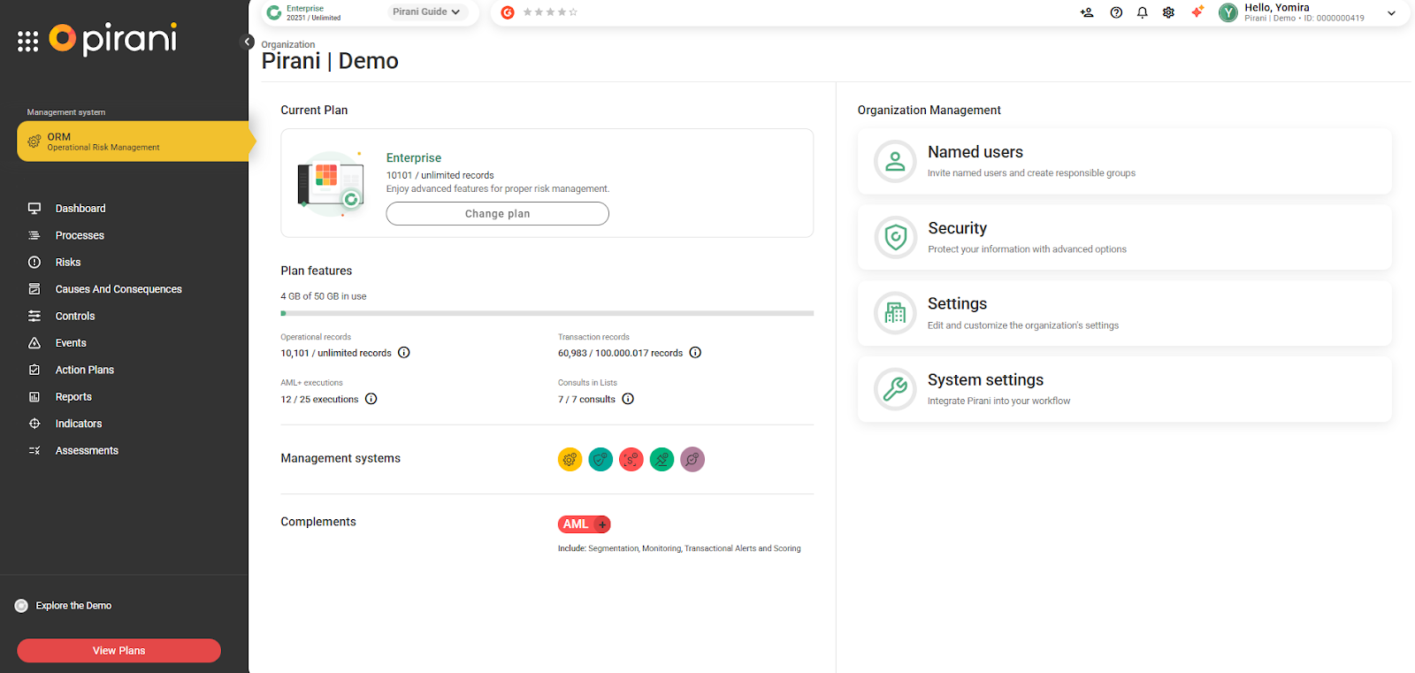The image size is (1415, 673).
Task: Click Explore the Demo
Action: point(73,606)
